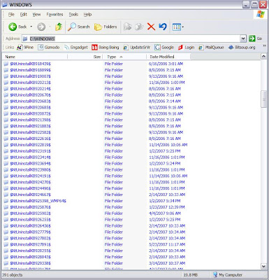Select the folder name $NtUninstallKB920214$
Viewport: 269px width, 280px height.
tap(31, 89)
